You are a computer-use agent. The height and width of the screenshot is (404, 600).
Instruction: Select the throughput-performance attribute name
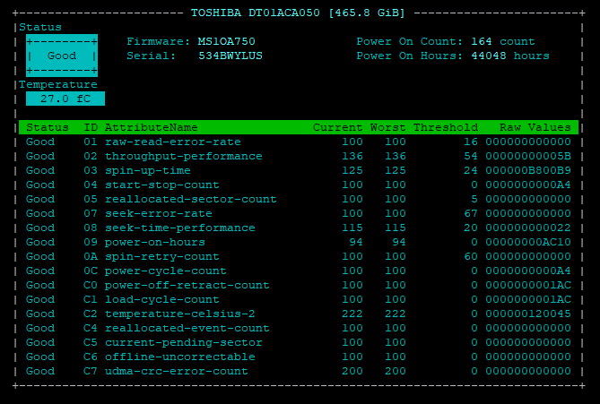click(x=183, y=157)
